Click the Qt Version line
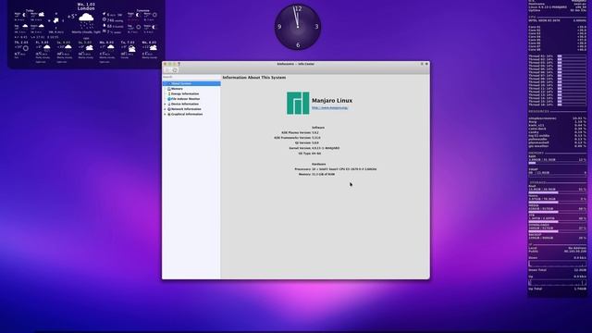The height and width of the screenshot is (333, 592). point(306,143)
